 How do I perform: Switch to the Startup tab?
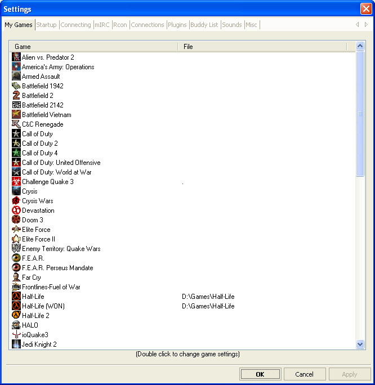(47, 25)
